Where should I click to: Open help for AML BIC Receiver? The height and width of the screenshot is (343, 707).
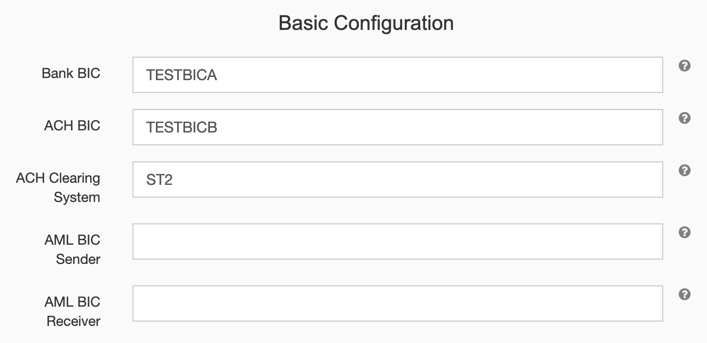(x=684, y=294)
